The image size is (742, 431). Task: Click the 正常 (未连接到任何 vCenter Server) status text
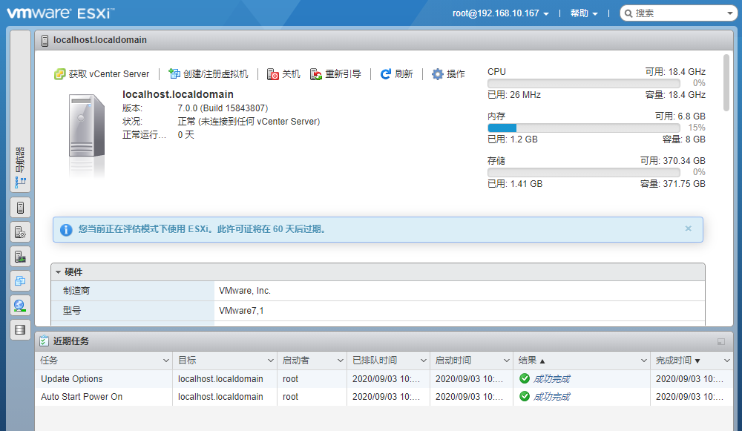[x=249, y=122]
